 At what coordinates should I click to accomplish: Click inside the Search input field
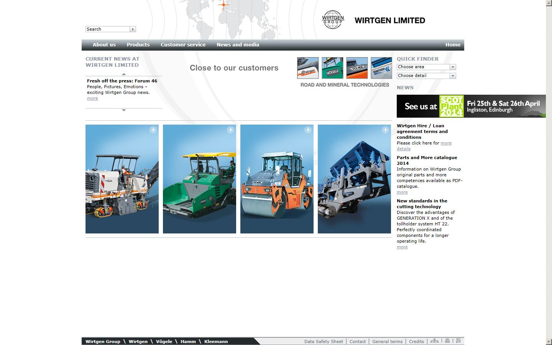click(x=107, y=29)
